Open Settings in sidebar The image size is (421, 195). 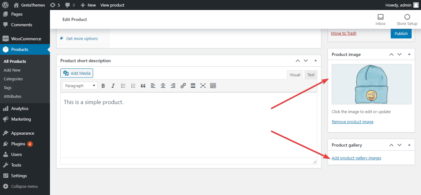coord(25,176)
